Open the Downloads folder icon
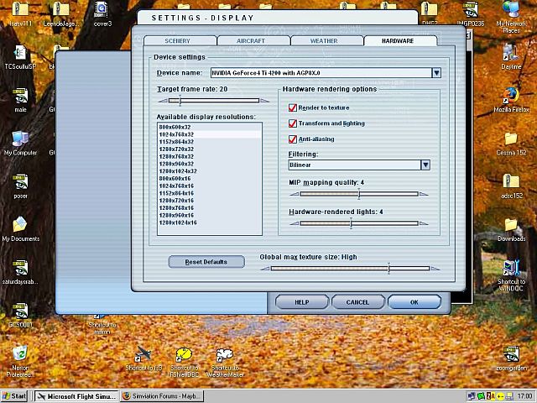Screen dimensions: 537x403 (x=510, y=225)
